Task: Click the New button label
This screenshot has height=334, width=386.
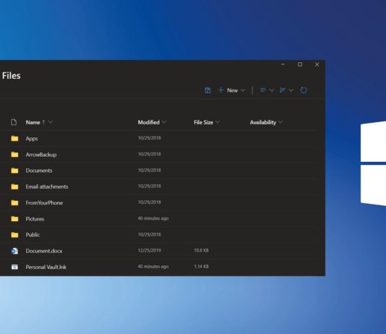Action: tap(232, 90)
